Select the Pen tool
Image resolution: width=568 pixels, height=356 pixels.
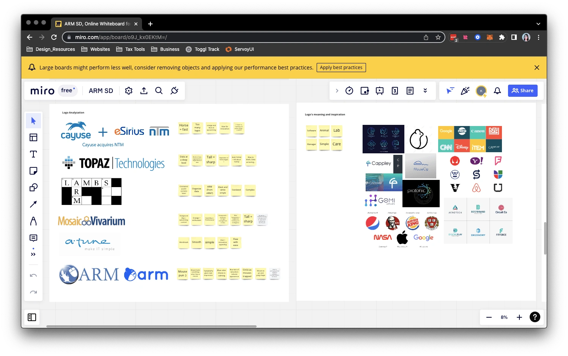[33, 221]
